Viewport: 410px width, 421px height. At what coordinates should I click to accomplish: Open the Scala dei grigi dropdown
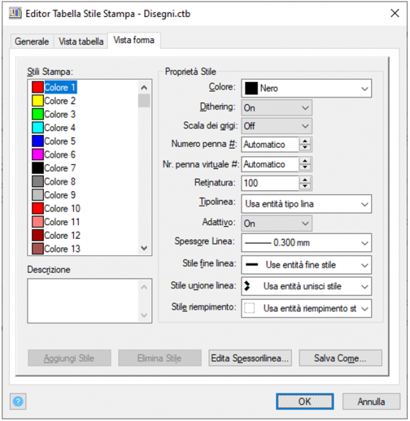[x=277, y=126]
